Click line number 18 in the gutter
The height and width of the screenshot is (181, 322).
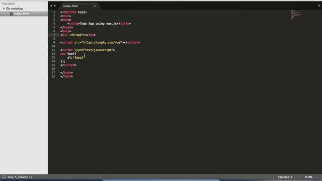[53, 76]
